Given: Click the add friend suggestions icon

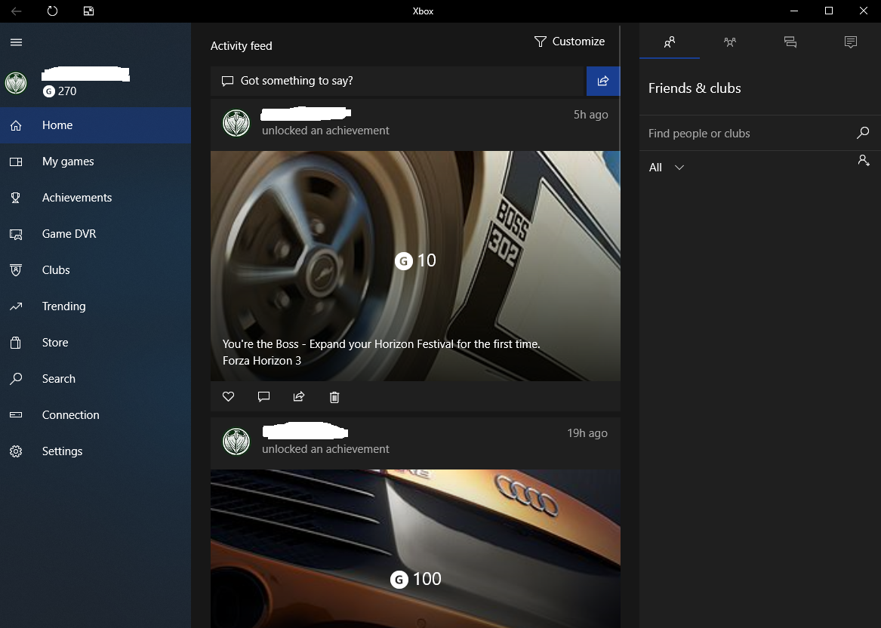Looking at the screenshot, I should [x=864, y=160].
